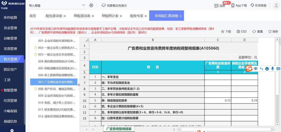Switch to the 税检专家 tab
This screenshot has width=281, height=132.
(x=137, y=16)
